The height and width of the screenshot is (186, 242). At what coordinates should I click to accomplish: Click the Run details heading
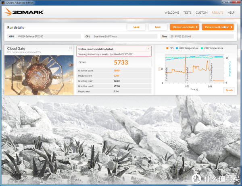[16, 27]
